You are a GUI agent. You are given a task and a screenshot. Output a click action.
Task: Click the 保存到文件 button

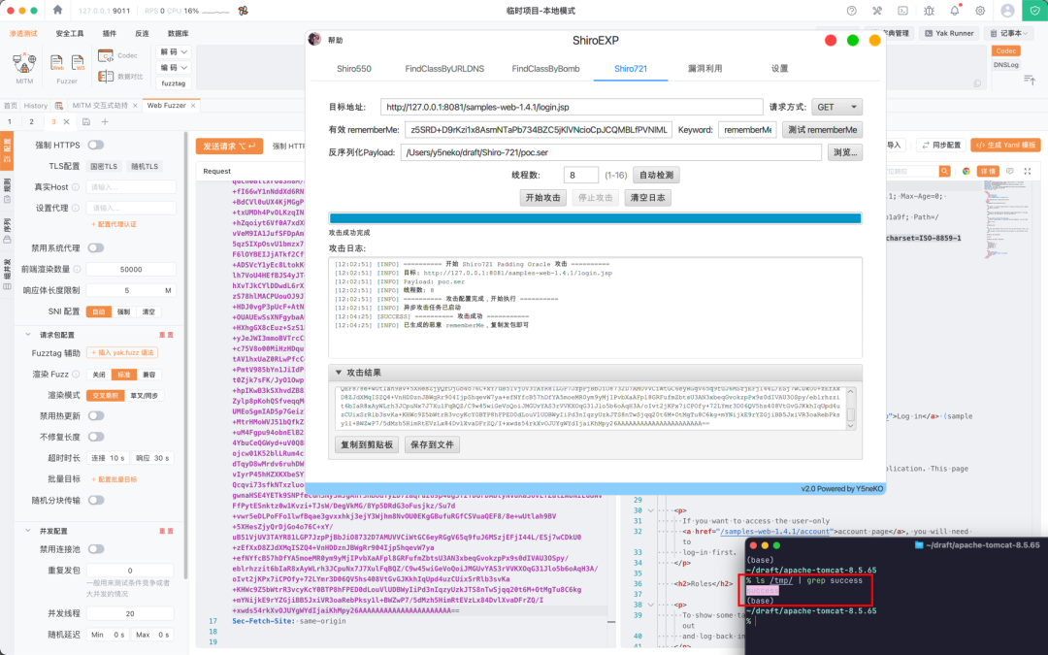pos(432,444)
